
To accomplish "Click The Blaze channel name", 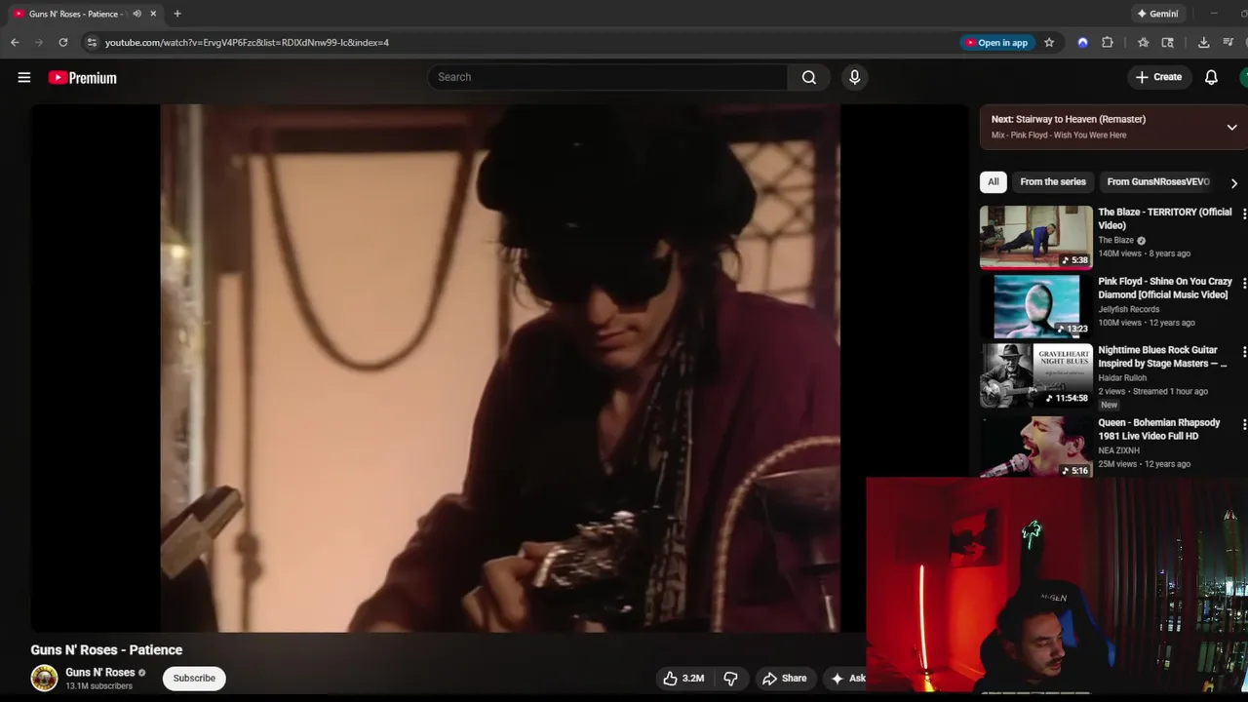I will tap(1115, 240).
